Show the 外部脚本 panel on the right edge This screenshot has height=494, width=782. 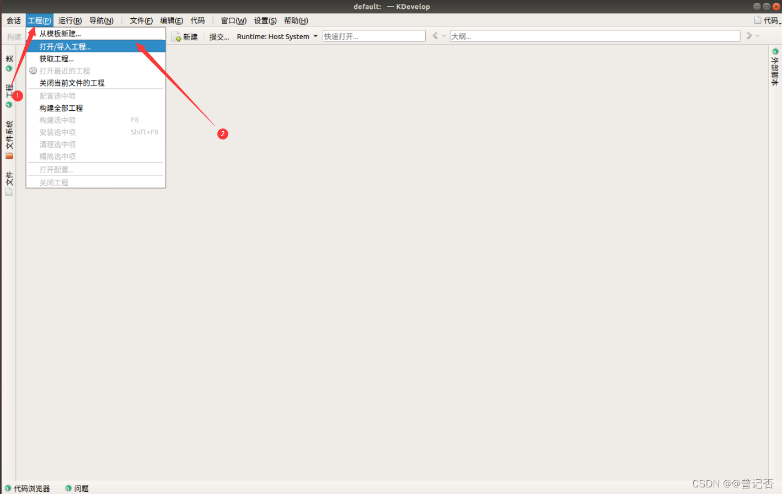tap(775, 67)
